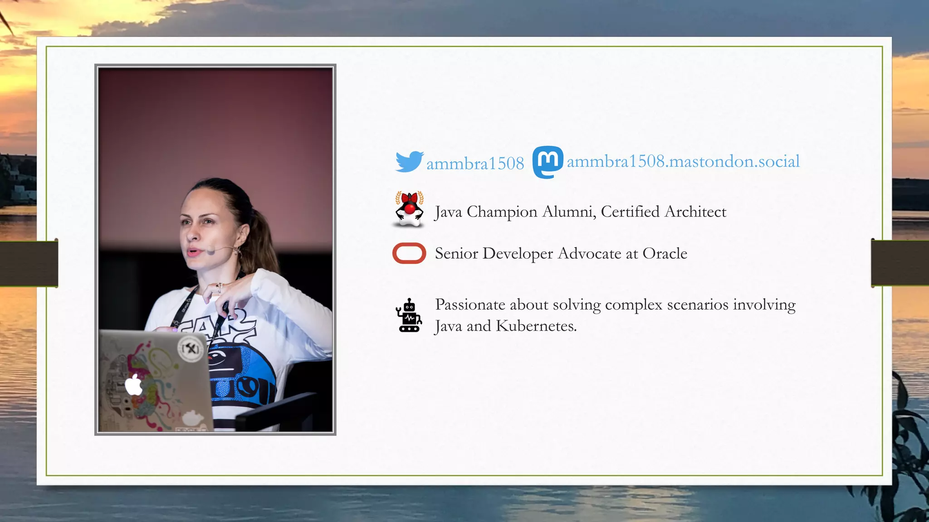Open the ammbra1508.mastondon.social link
Image resolution: width=929 pixels, height=522 pixels.
[683, 161]
